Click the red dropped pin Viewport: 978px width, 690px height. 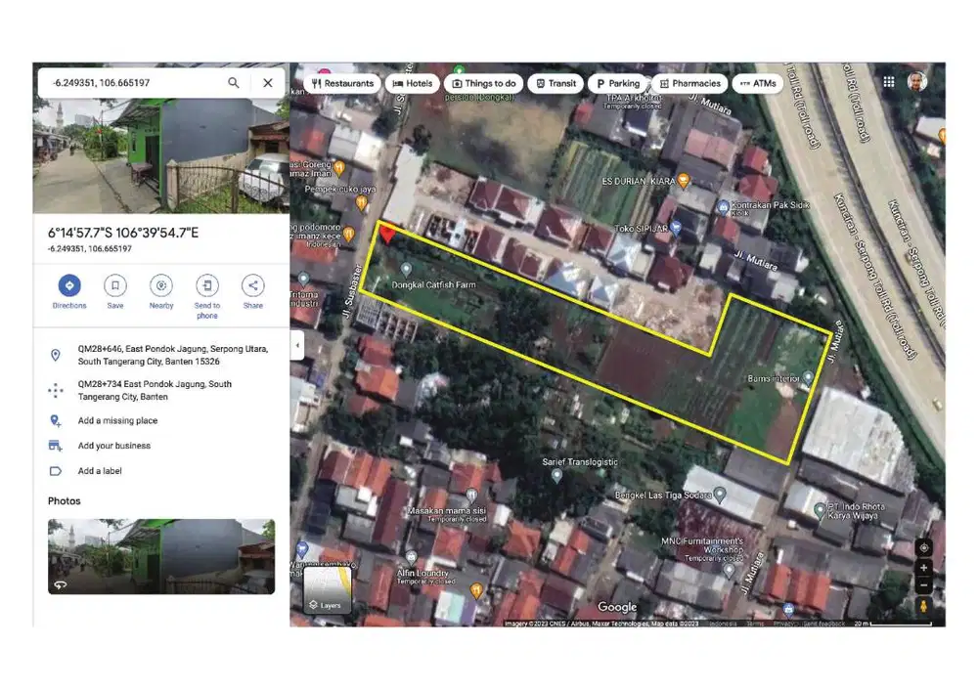388,234
